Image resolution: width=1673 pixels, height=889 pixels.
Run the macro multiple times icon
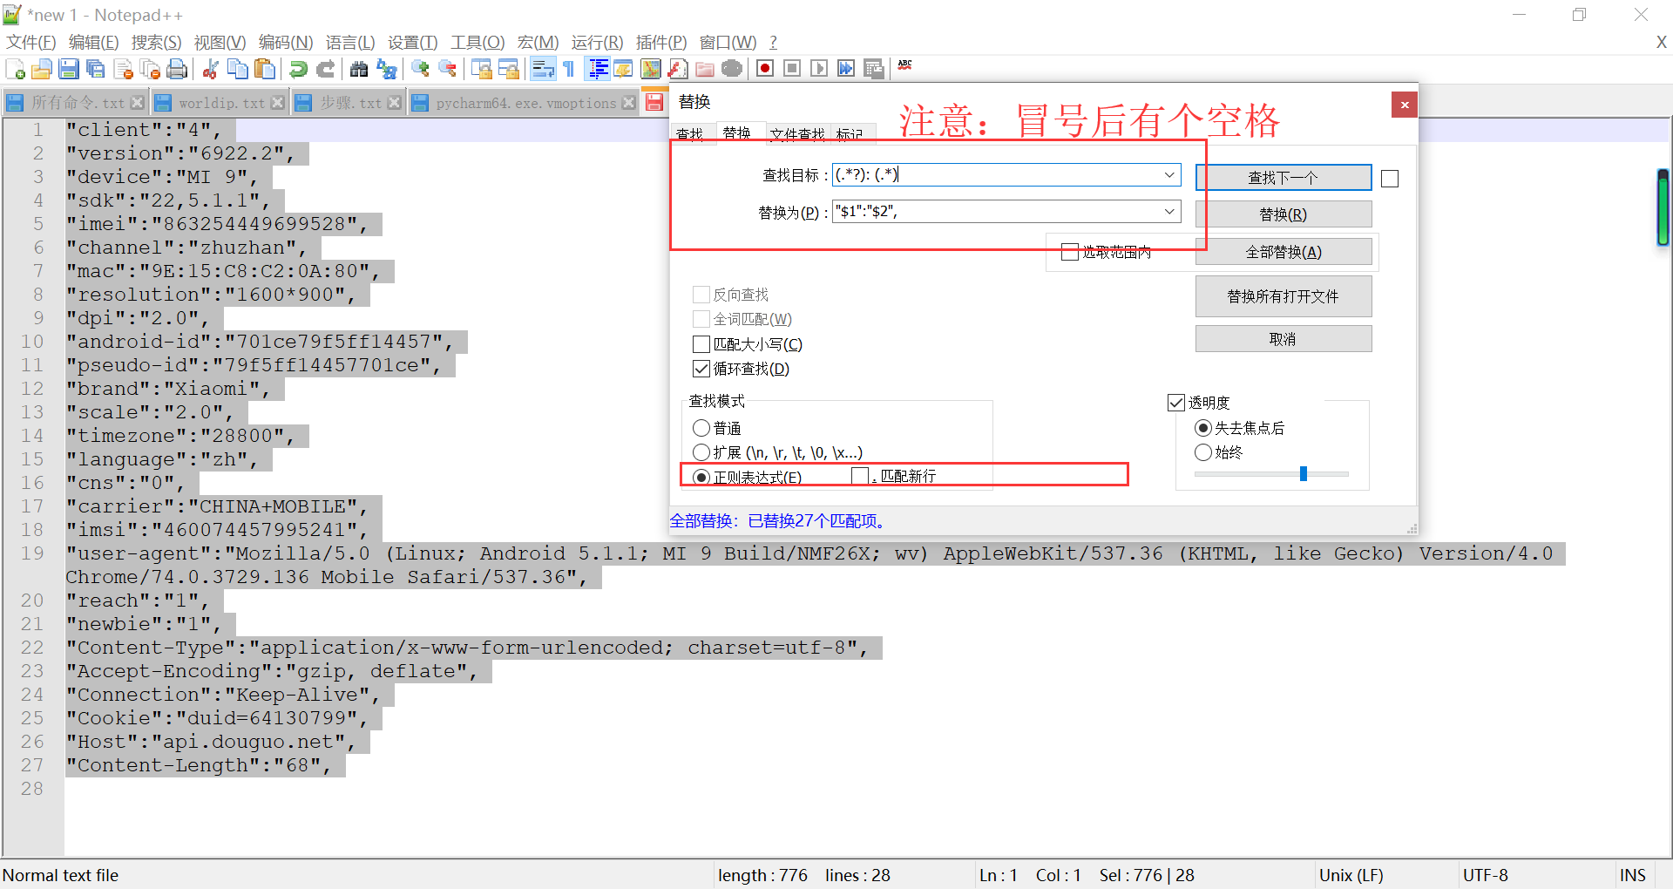(x=846, y=69)
